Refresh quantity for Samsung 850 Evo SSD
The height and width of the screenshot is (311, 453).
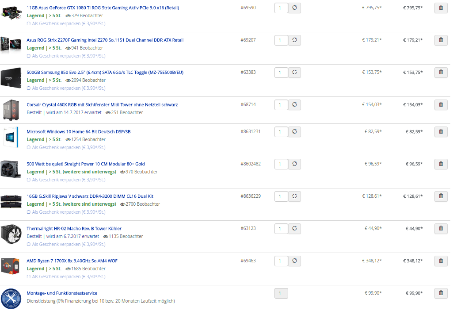294,72
